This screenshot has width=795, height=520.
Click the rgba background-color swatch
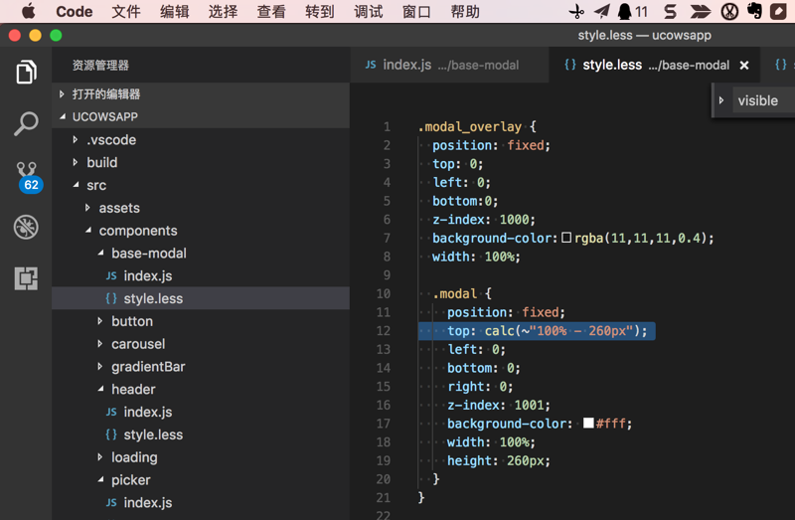point(566,239)
